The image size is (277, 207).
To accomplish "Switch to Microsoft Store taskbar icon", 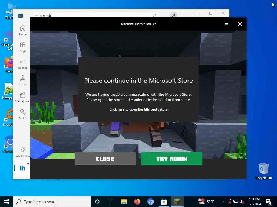I will tap(164, 202).
